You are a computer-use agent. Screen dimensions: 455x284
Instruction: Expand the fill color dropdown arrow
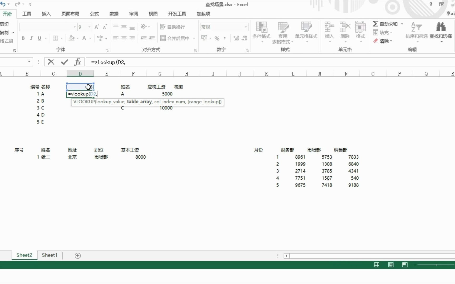77,38
